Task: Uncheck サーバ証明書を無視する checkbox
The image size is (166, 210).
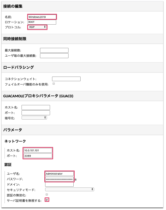Action: pyautogui.click(x=47, y=200)
